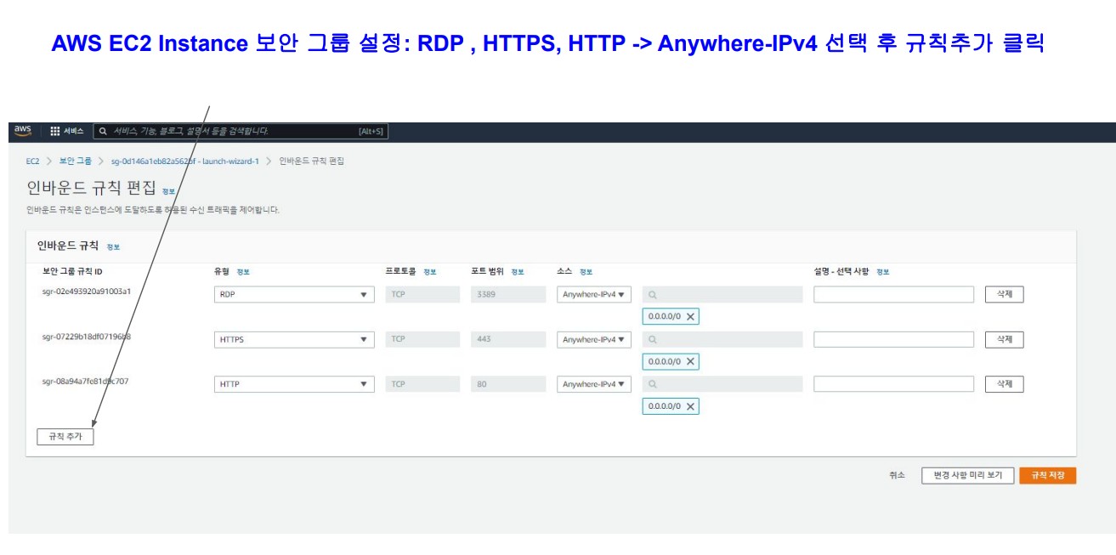Open the HTTP type dropdown
This screenshot has width=1116, height=555.
point(294,384)
